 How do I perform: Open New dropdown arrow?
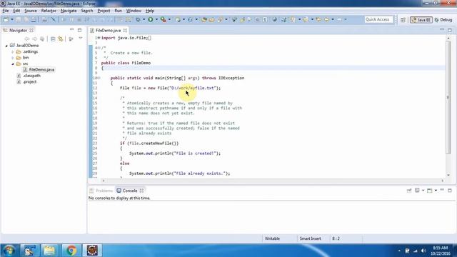click(x=12, y=19)
